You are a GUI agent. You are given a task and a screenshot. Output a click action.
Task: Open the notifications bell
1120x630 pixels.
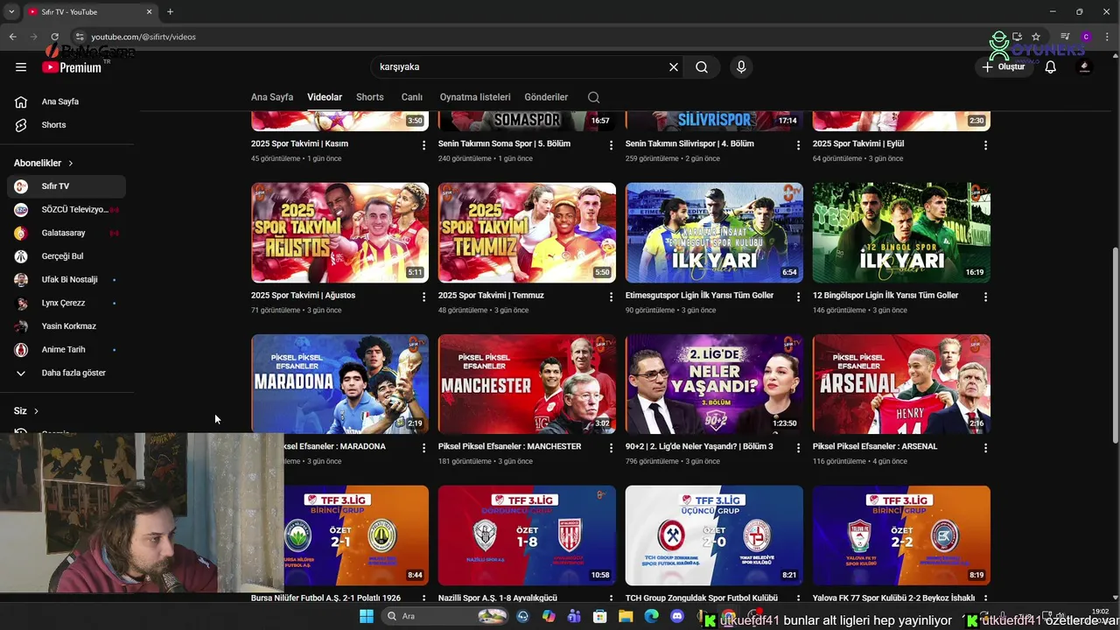[1051, 66]
